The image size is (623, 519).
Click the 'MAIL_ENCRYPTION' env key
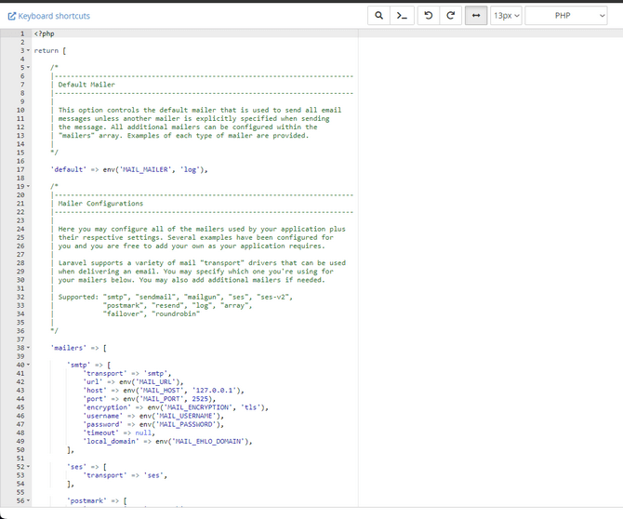[198, 407]
